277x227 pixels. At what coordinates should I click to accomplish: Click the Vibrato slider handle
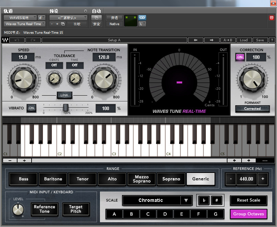point(66,107)
